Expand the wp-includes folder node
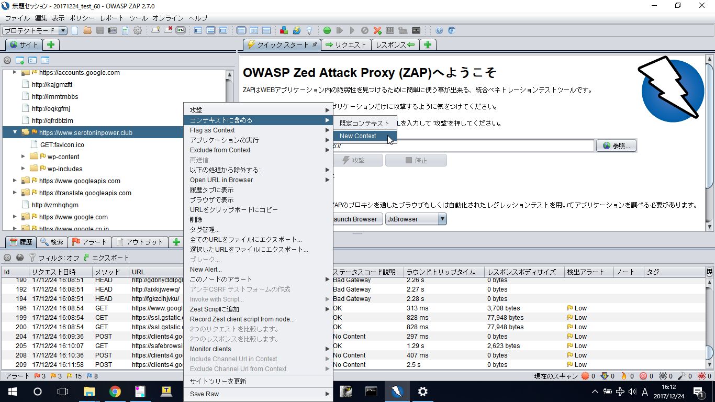 pyautogui.click(x=23, y=169)
